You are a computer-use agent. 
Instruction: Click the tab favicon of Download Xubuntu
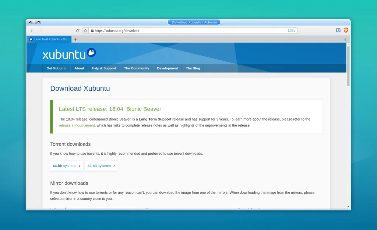tap(31, 39)
